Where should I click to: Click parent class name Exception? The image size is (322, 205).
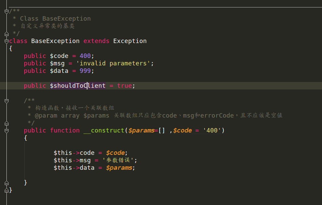tap(130, 41)
